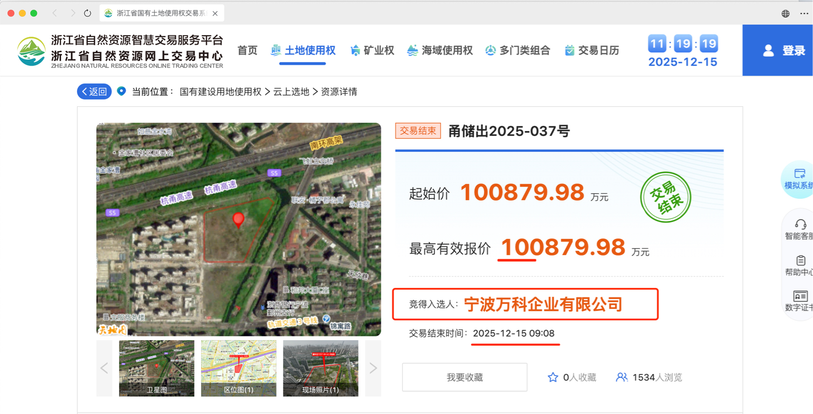The height and width of the screenshot is (414, 813).
Task: Close the 浙江省国有土地使用权交易系统 browser tab
Action: click(x=215, y=13)
